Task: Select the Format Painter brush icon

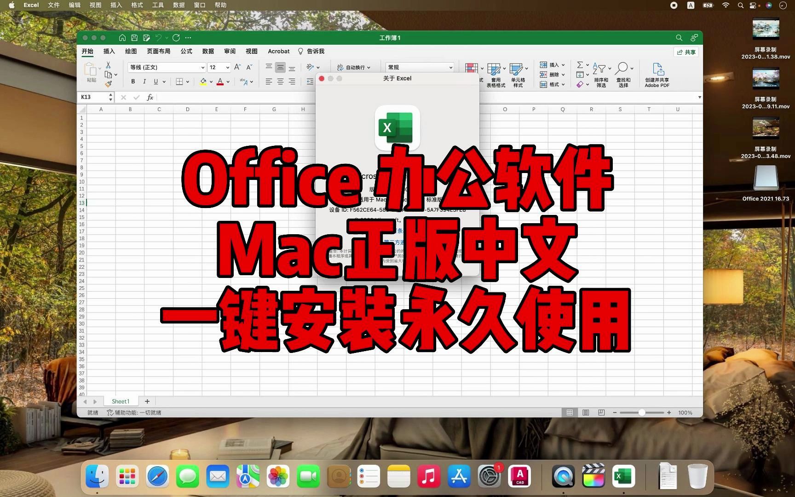Action: [x=108, y=84]
